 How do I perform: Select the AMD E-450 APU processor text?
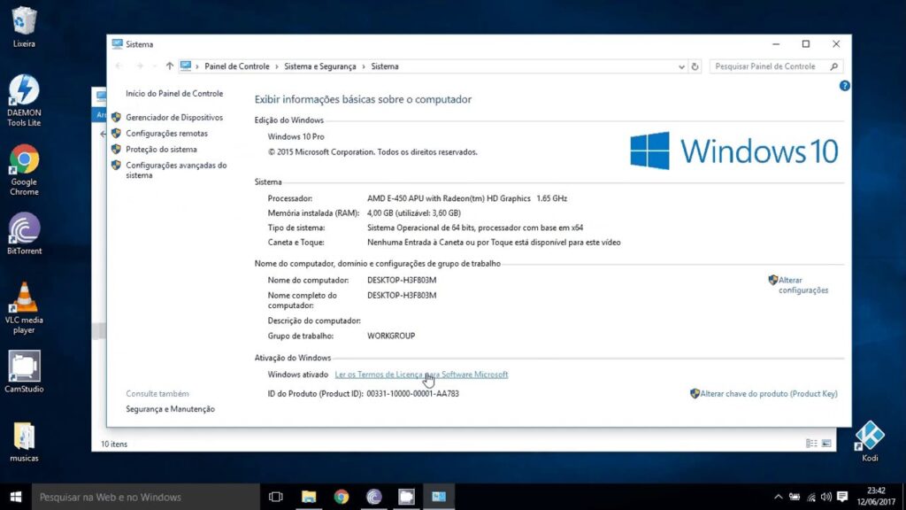(x=467, y=198)
